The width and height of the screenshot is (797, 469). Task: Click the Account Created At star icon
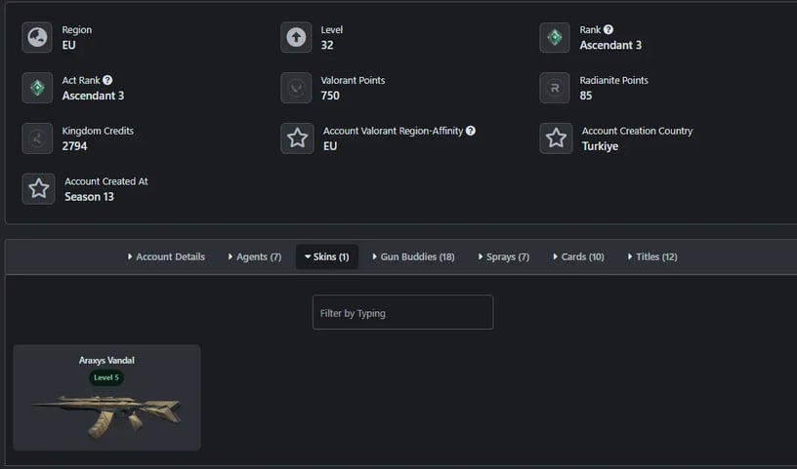coord(39,189)
